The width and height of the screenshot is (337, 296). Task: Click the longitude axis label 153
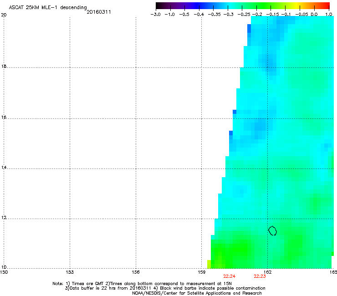pyautogui.click(x=70, y=272)
